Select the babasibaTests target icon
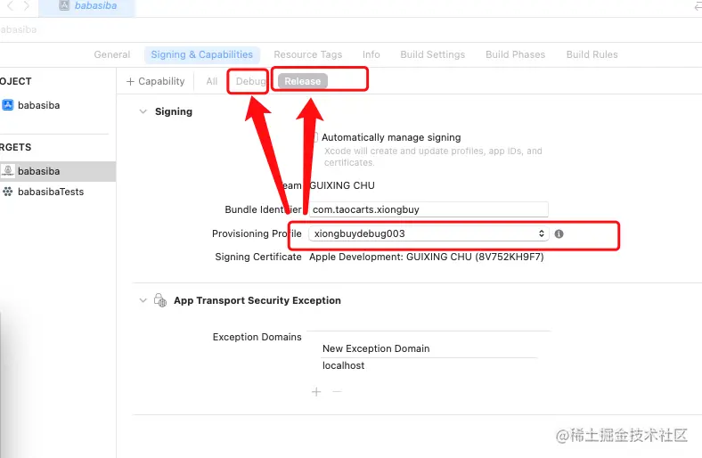 click(8, 192)
